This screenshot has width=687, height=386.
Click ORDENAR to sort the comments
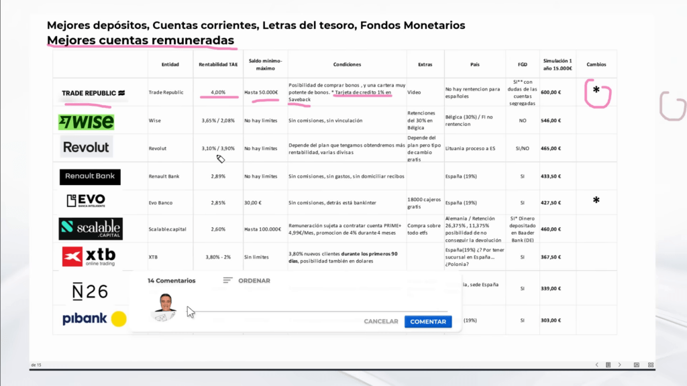coord(254,281)
